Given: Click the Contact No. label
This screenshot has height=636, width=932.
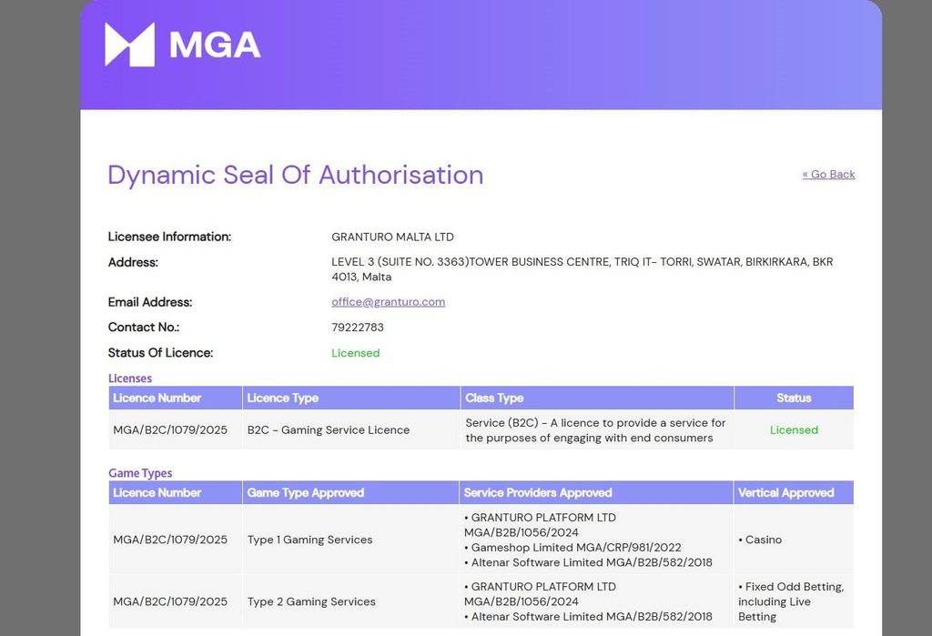Looking at the screenshot, I should click(x=143, y=328).
